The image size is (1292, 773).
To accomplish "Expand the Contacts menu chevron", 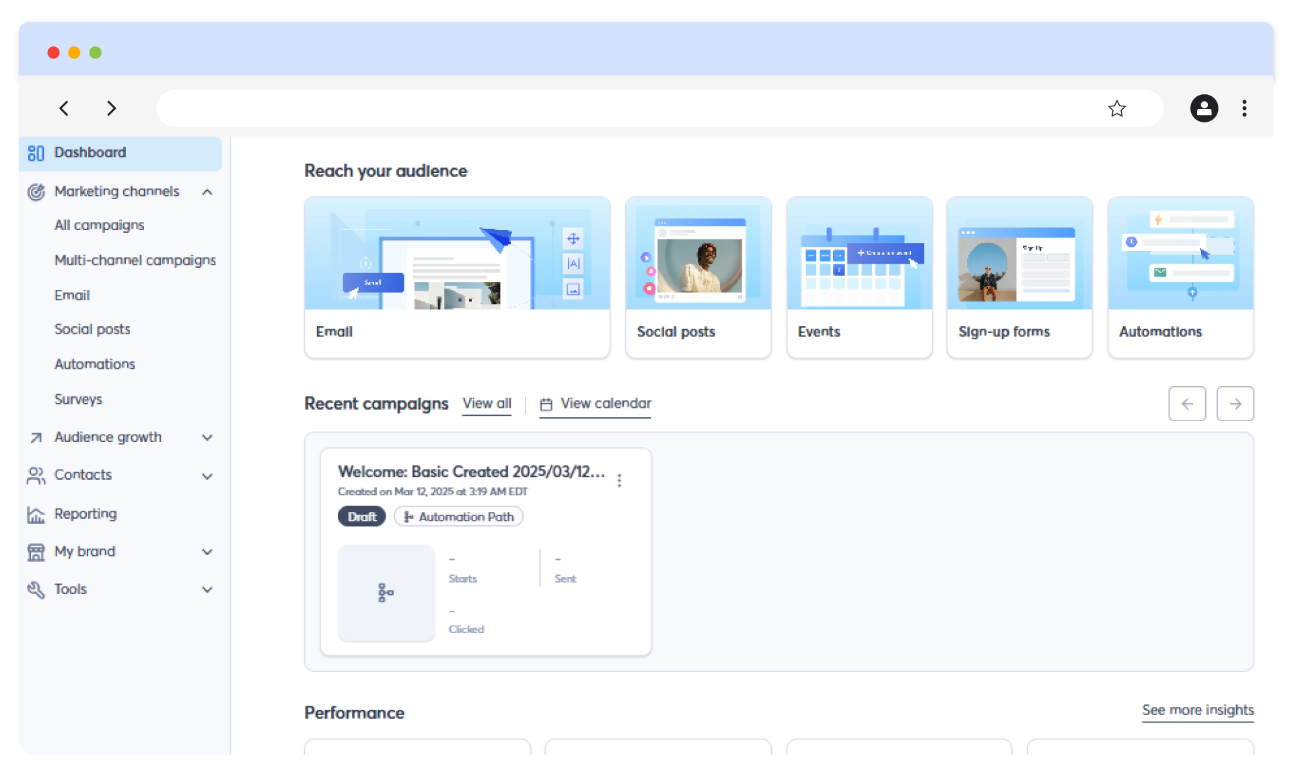I will [x=207, y=476].
